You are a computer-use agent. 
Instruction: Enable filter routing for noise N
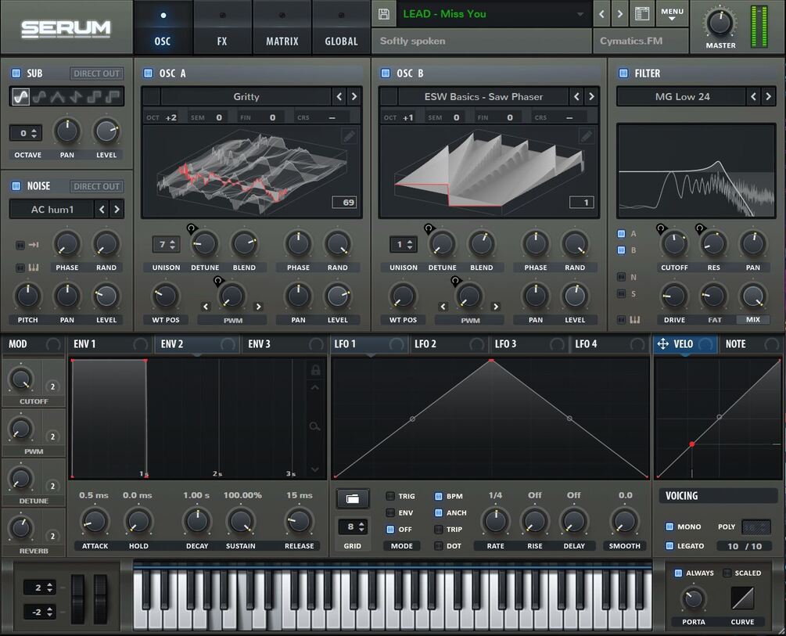[x=622, y=277]
